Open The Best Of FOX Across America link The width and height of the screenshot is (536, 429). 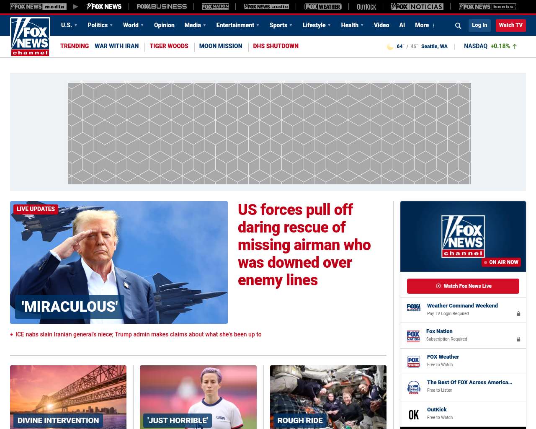(x=469, y=382)
